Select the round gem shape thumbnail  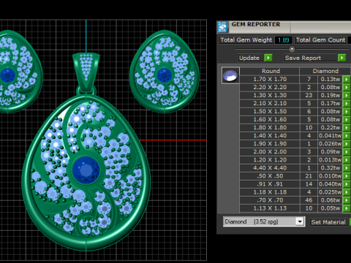[230, 75]
